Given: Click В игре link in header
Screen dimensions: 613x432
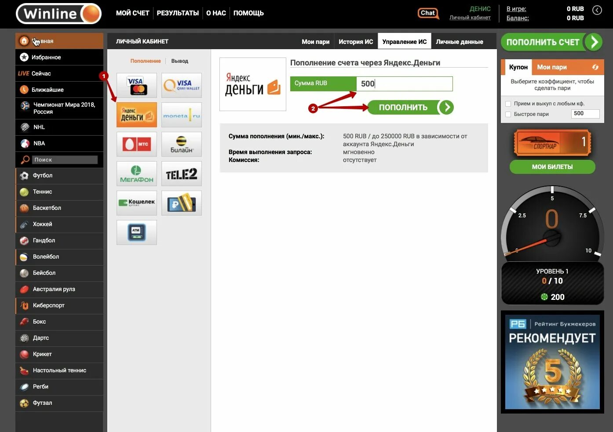Looking at the screenshot, I should (516, 9).
